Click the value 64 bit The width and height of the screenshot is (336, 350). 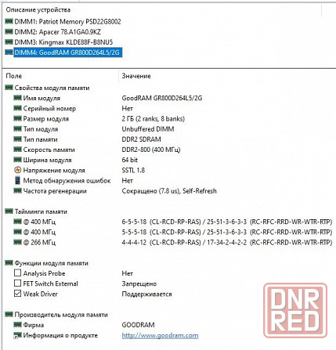click(130, 160)
